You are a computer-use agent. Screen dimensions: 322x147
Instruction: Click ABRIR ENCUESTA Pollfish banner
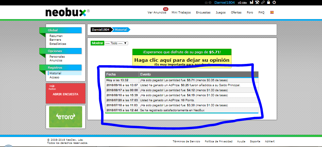point(65,93)
